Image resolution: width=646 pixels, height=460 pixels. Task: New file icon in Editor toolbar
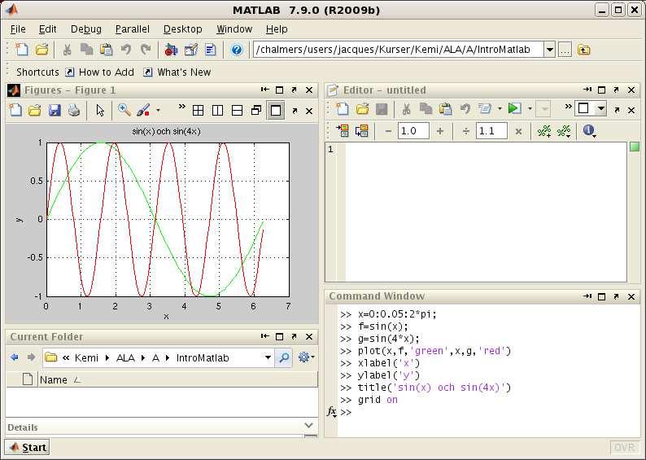[x=343, y=109]
